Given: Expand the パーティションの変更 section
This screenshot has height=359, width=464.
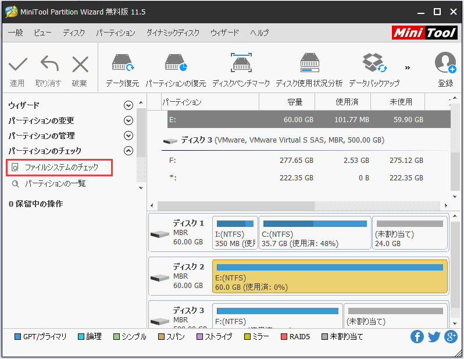Looking at the screenshot, I should 129,120.
